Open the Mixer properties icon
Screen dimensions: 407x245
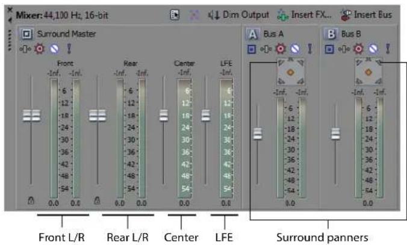click(x=175, y=15)
